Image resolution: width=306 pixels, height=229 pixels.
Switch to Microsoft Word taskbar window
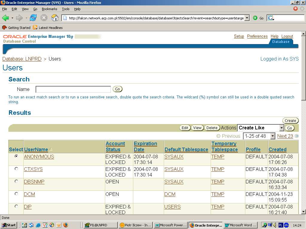coord(240,225)
